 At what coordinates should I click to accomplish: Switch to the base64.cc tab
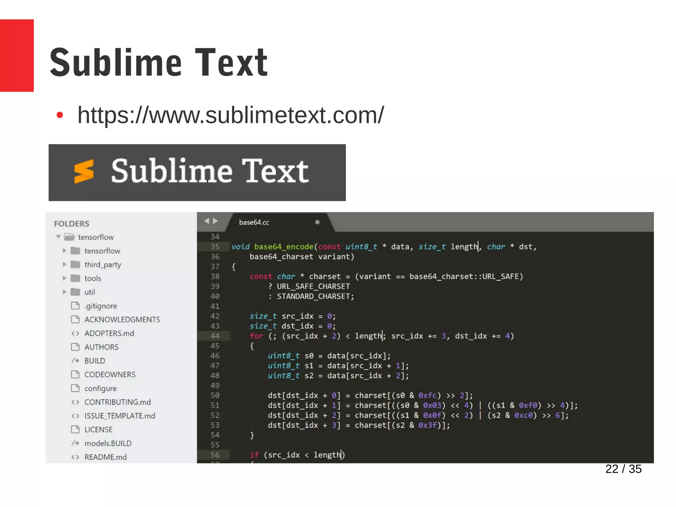pyautogui.click(x=280, y=222)
